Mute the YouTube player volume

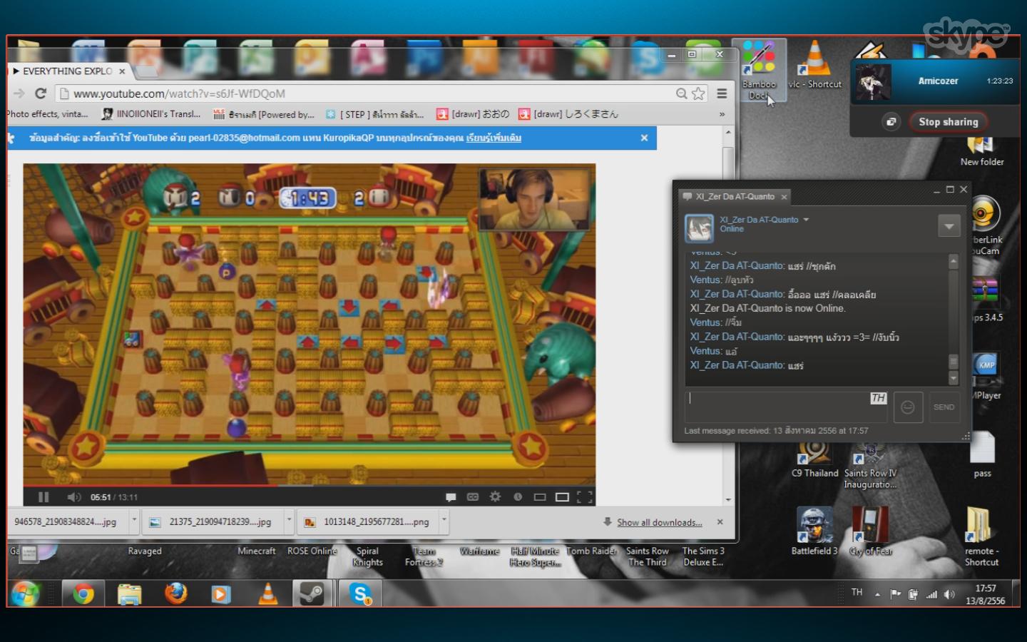pyautogui.click(x=73, y=497)
